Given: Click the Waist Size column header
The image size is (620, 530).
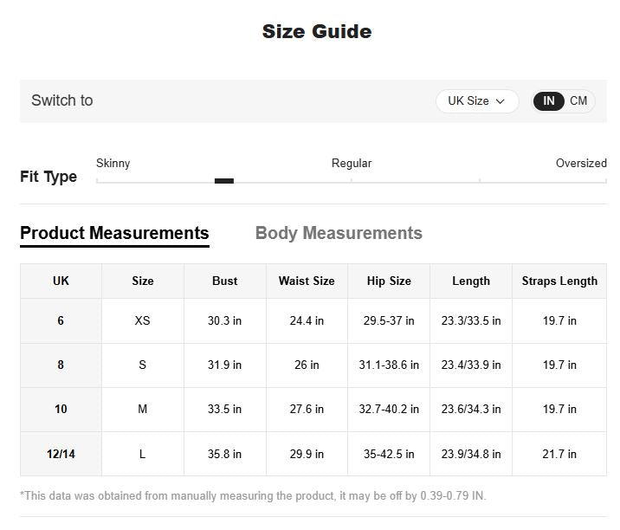Looking at the screenshot, I should tap(307, 281).
